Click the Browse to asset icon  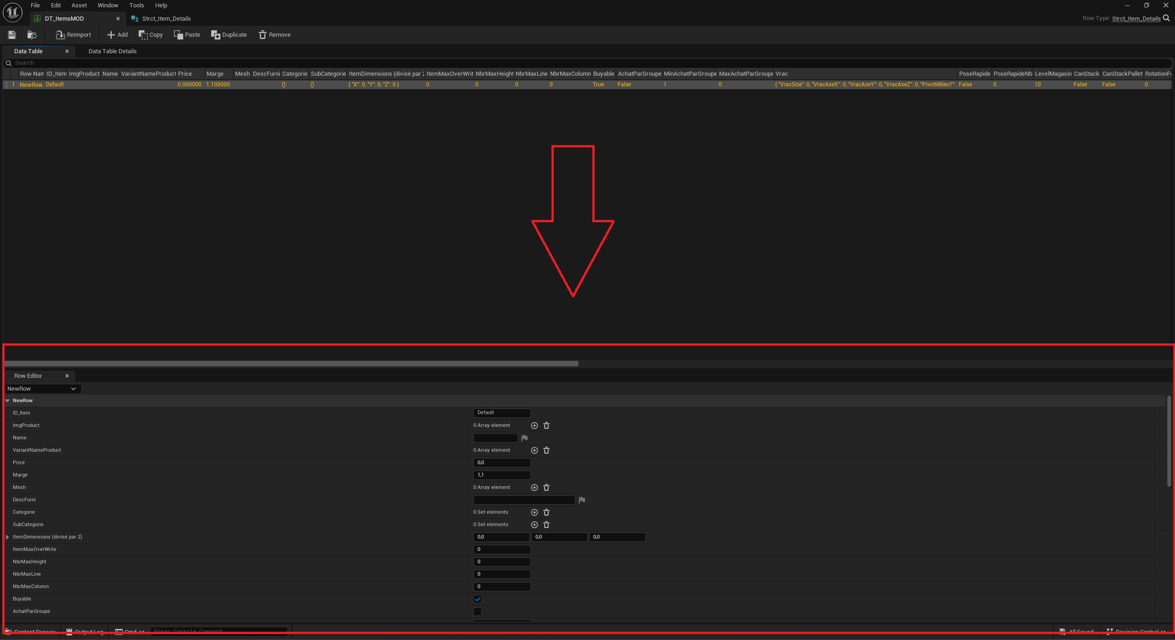point(32,35)
